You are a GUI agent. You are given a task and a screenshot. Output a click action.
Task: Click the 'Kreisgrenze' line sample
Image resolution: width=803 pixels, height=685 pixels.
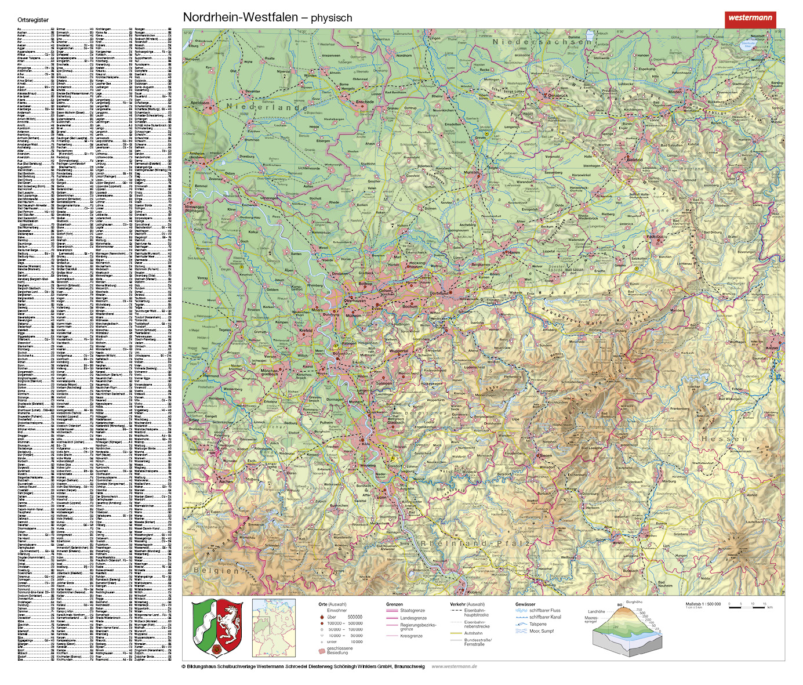point(392,636)
